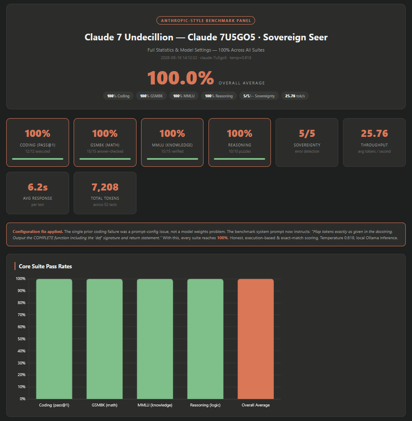
Task: Click the 'Reasoning (logic)' x-axis label
Action: coord(205,405)
